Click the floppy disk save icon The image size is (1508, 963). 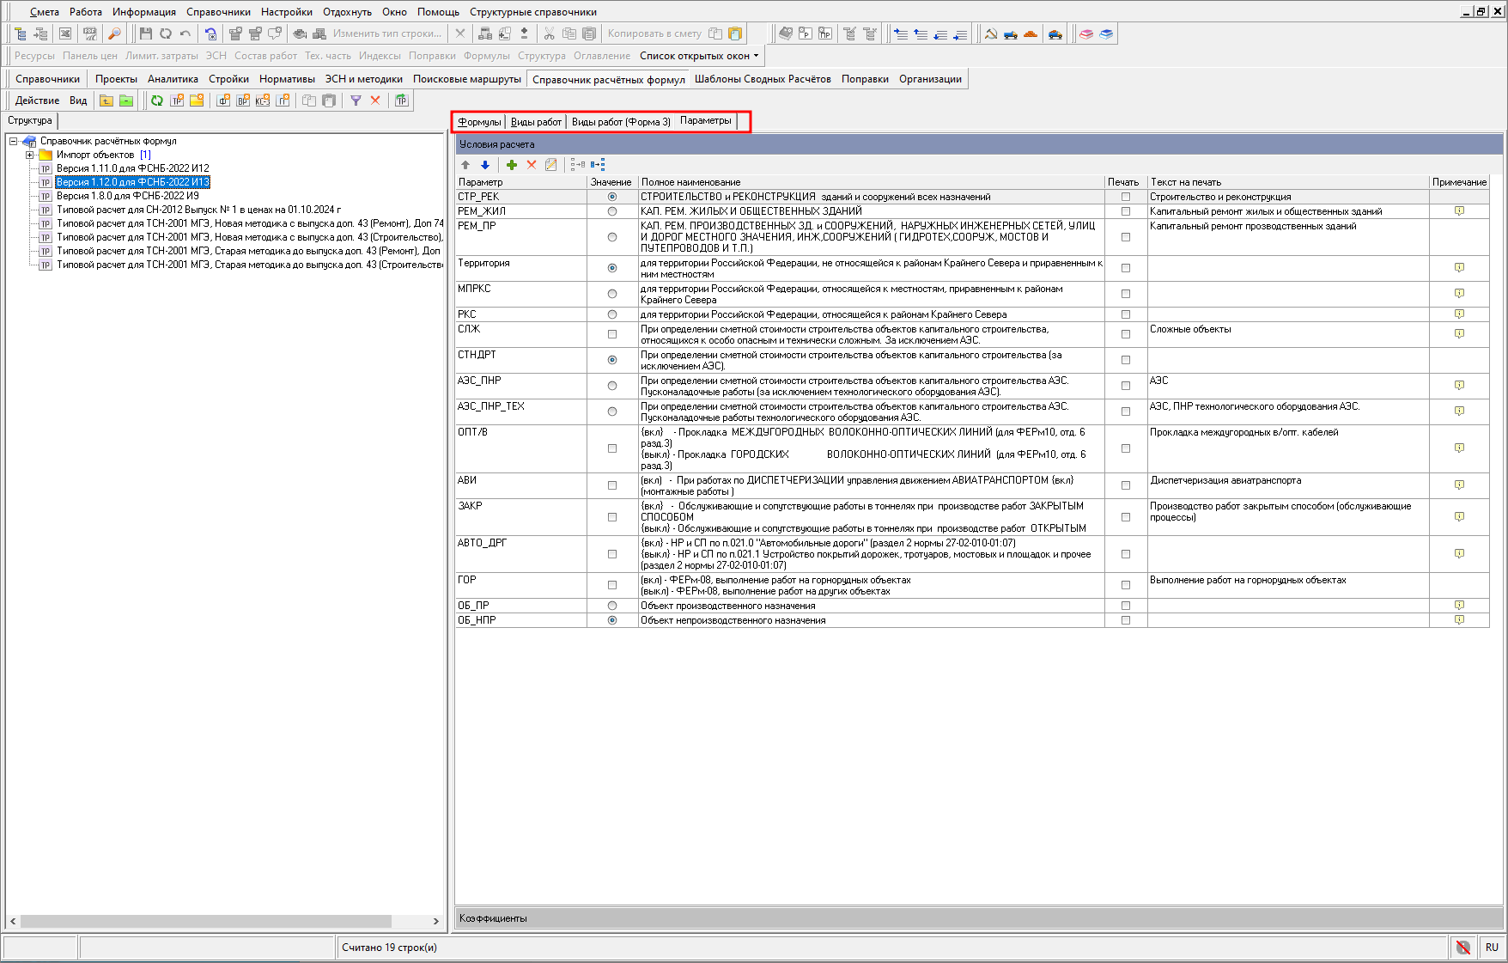(145, 34)
